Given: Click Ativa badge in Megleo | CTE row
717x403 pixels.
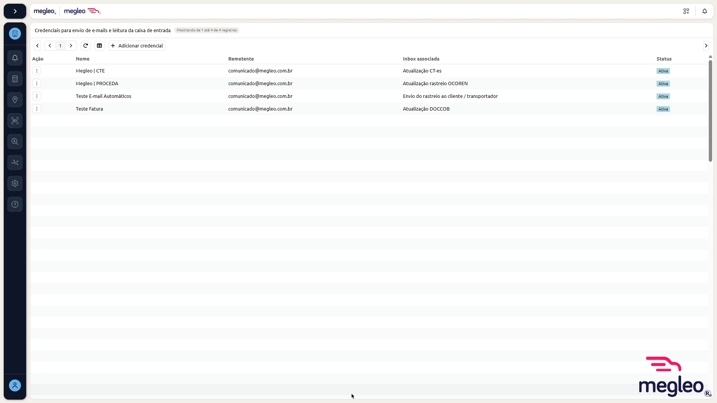Looking at the screenshot, I should tap(663, 71).
